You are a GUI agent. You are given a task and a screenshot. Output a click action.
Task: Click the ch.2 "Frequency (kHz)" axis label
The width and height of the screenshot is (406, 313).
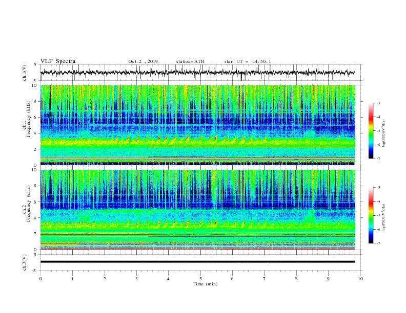(x=28, y=204)
